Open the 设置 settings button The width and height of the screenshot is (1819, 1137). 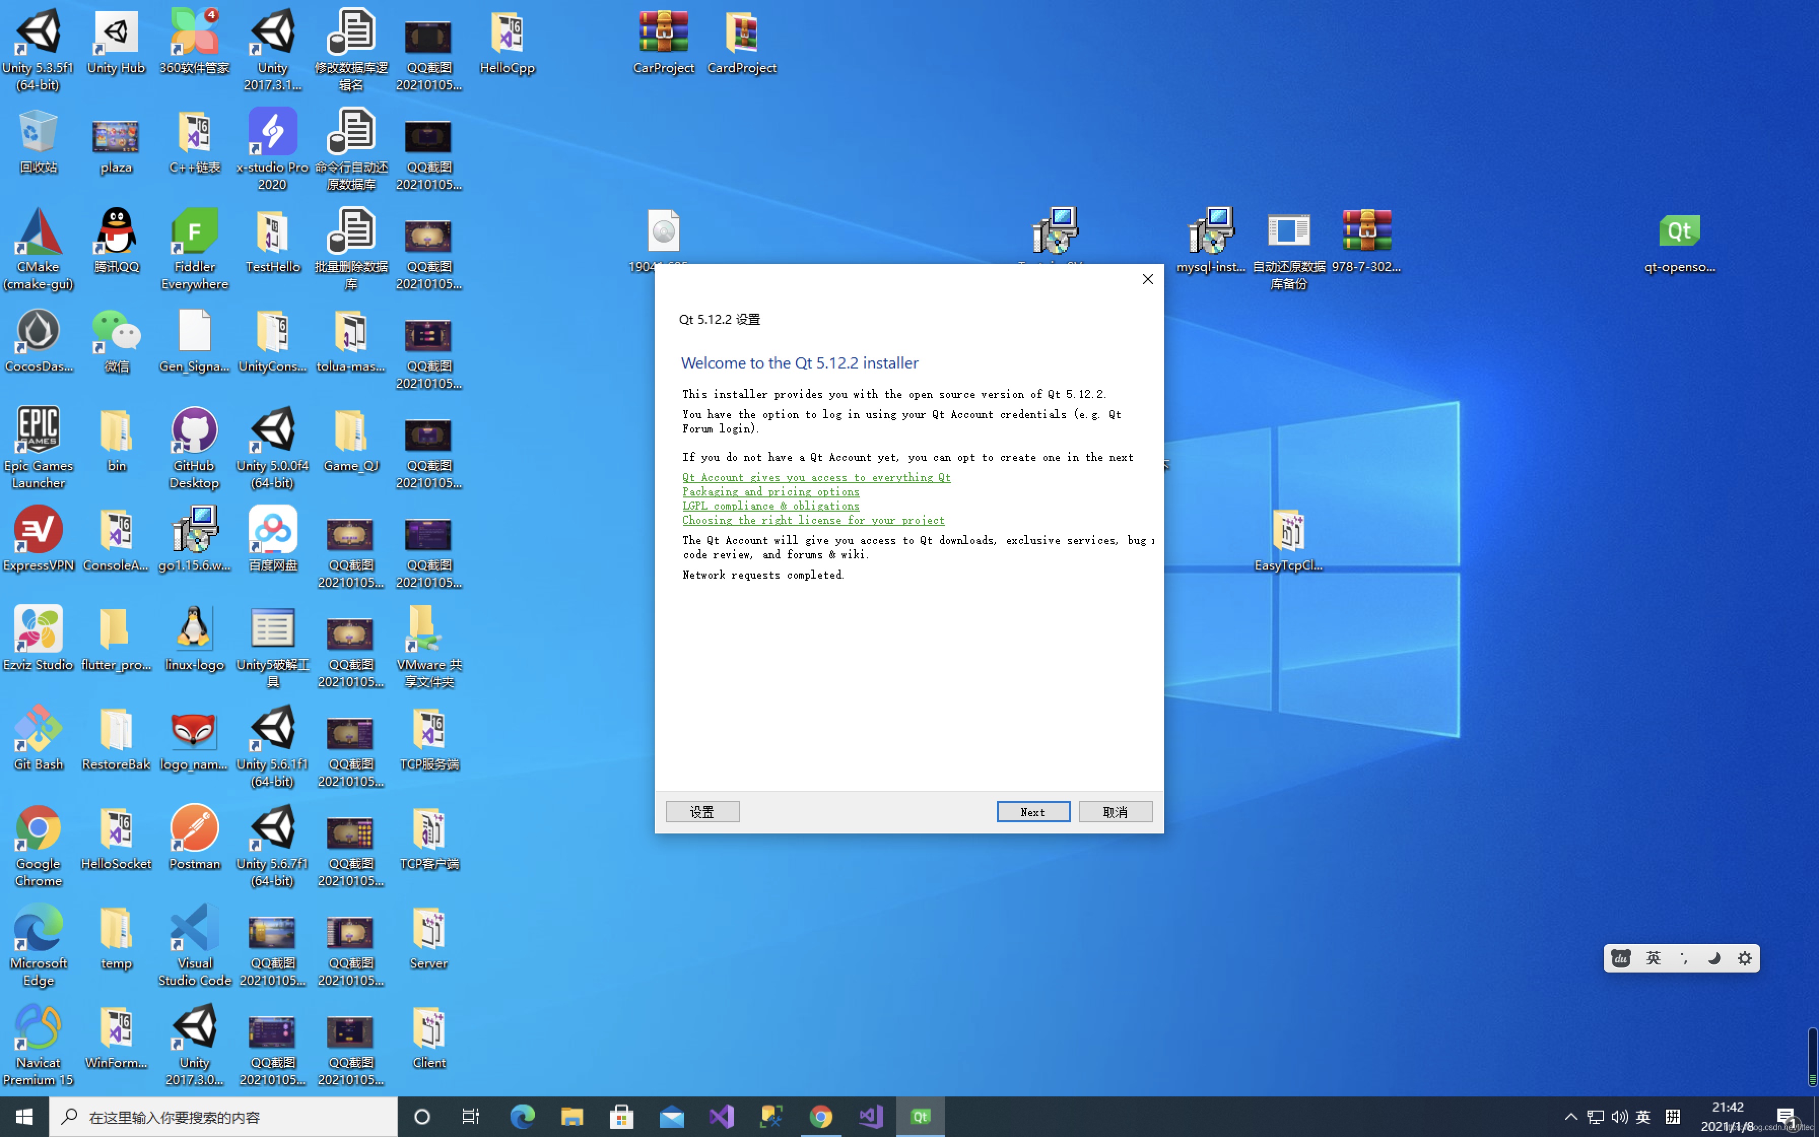pos(702,812)
